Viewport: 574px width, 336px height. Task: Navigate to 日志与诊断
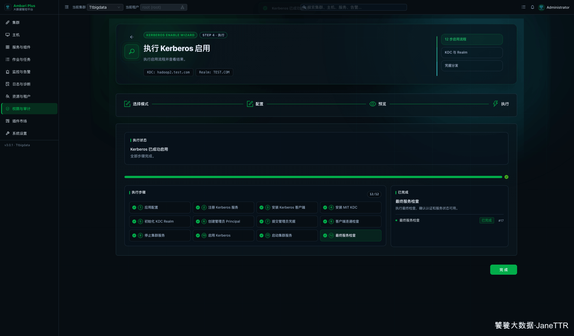pos(29,84)
